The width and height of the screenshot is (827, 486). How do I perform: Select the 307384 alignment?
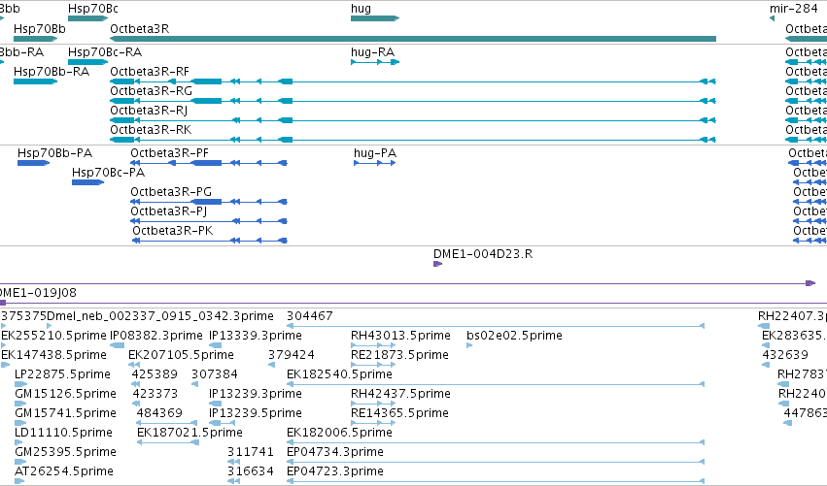215,374
